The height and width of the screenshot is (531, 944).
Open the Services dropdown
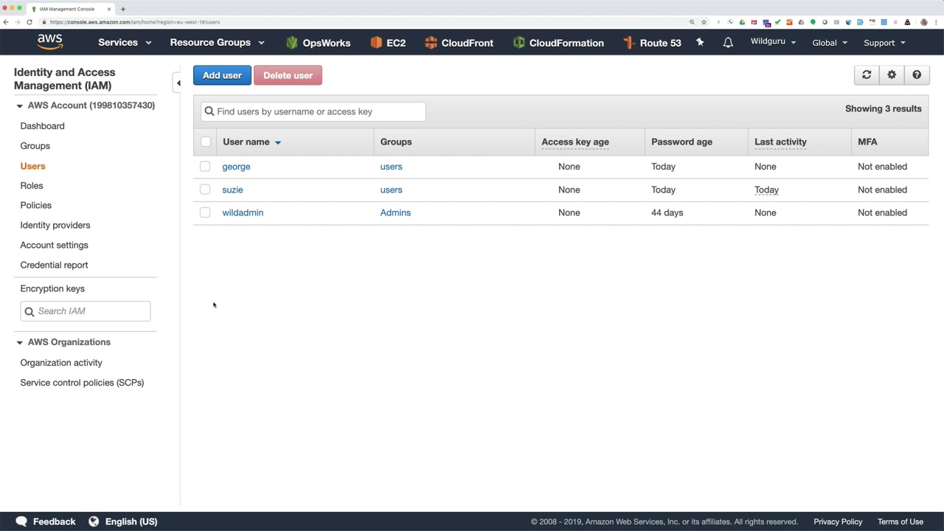(125, 43)
